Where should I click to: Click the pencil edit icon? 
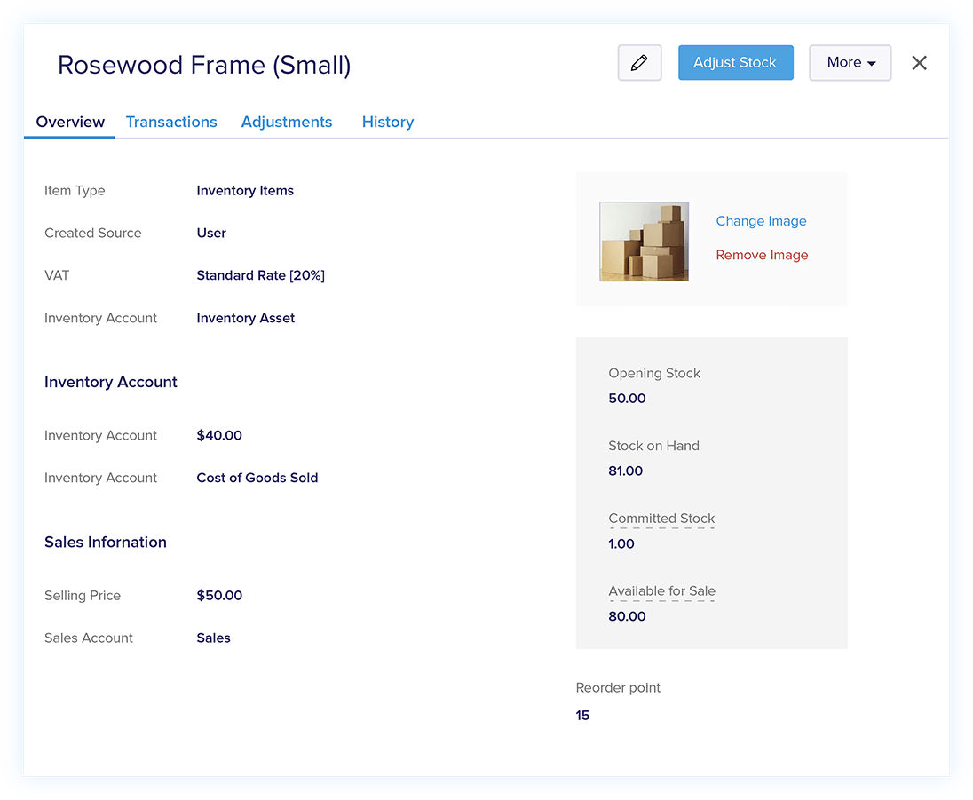(639, 62)
